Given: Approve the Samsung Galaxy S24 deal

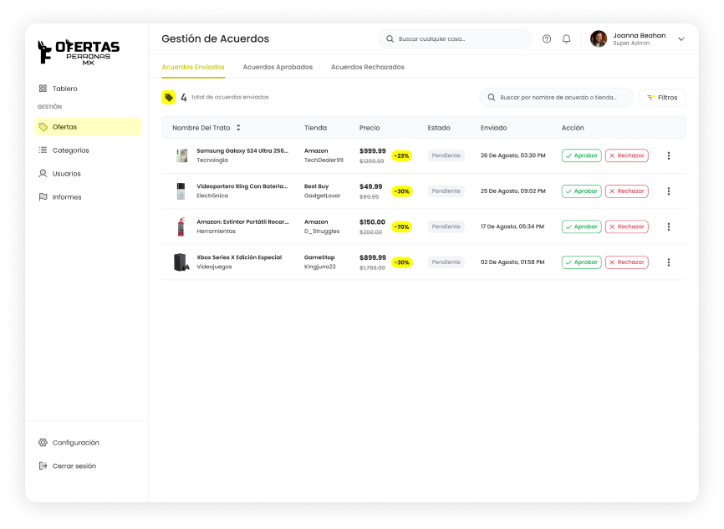Looking at the screenshot, I should (x=581, y=155).
